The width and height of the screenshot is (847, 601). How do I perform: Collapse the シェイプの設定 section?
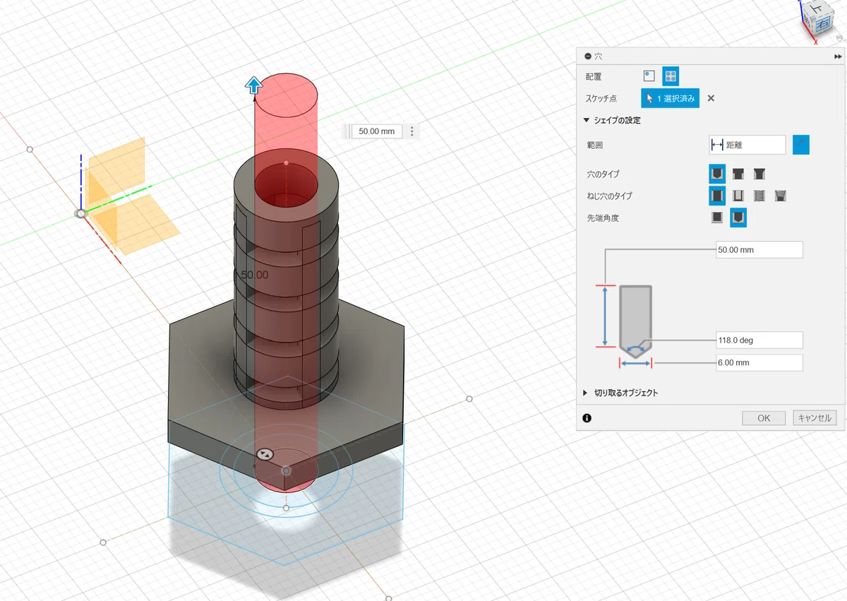point(587,121)
